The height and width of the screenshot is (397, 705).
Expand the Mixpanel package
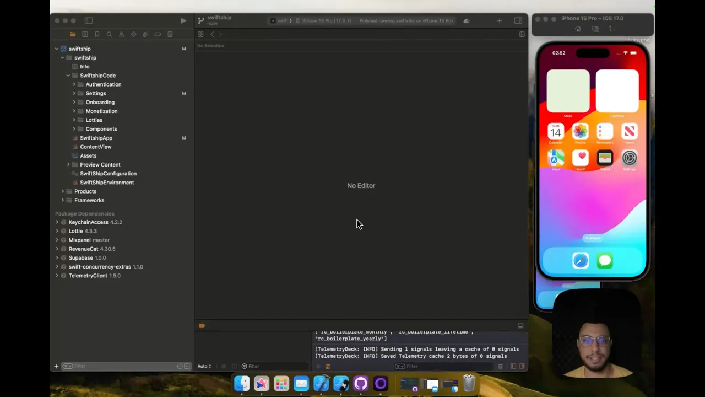(57, 240)
